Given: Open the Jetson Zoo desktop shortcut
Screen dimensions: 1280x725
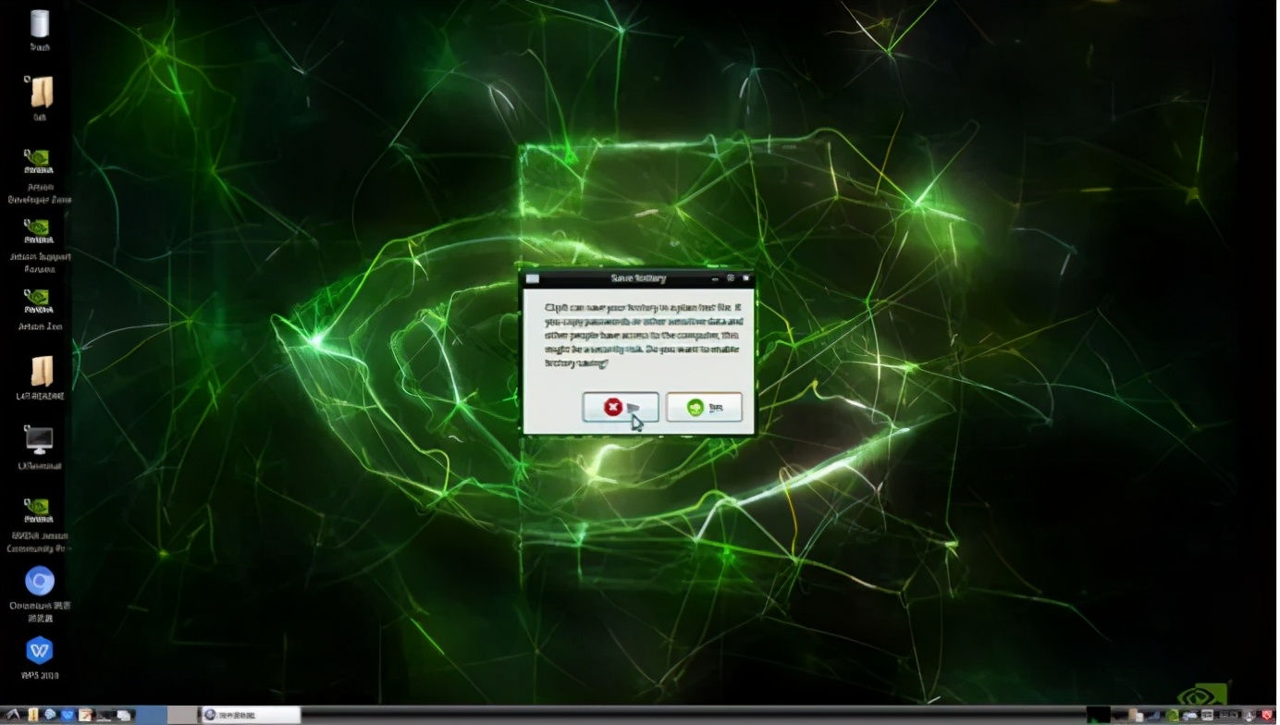Looking at the screenshot, I should [x=39, y=302].
